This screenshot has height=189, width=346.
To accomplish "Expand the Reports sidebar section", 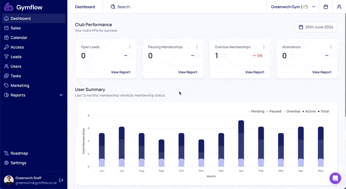I will point(34,95).
